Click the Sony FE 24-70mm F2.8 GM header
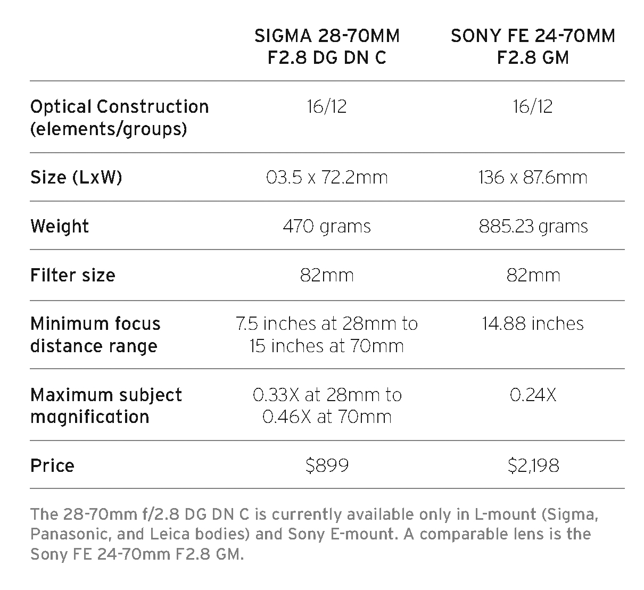Image resolution: width=644 pixels, height=590 pixels. coord(533,46)
